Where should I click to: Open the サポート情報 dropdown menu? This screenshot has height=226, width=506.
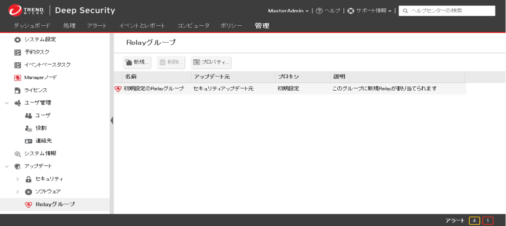click(x=371, y=10)
